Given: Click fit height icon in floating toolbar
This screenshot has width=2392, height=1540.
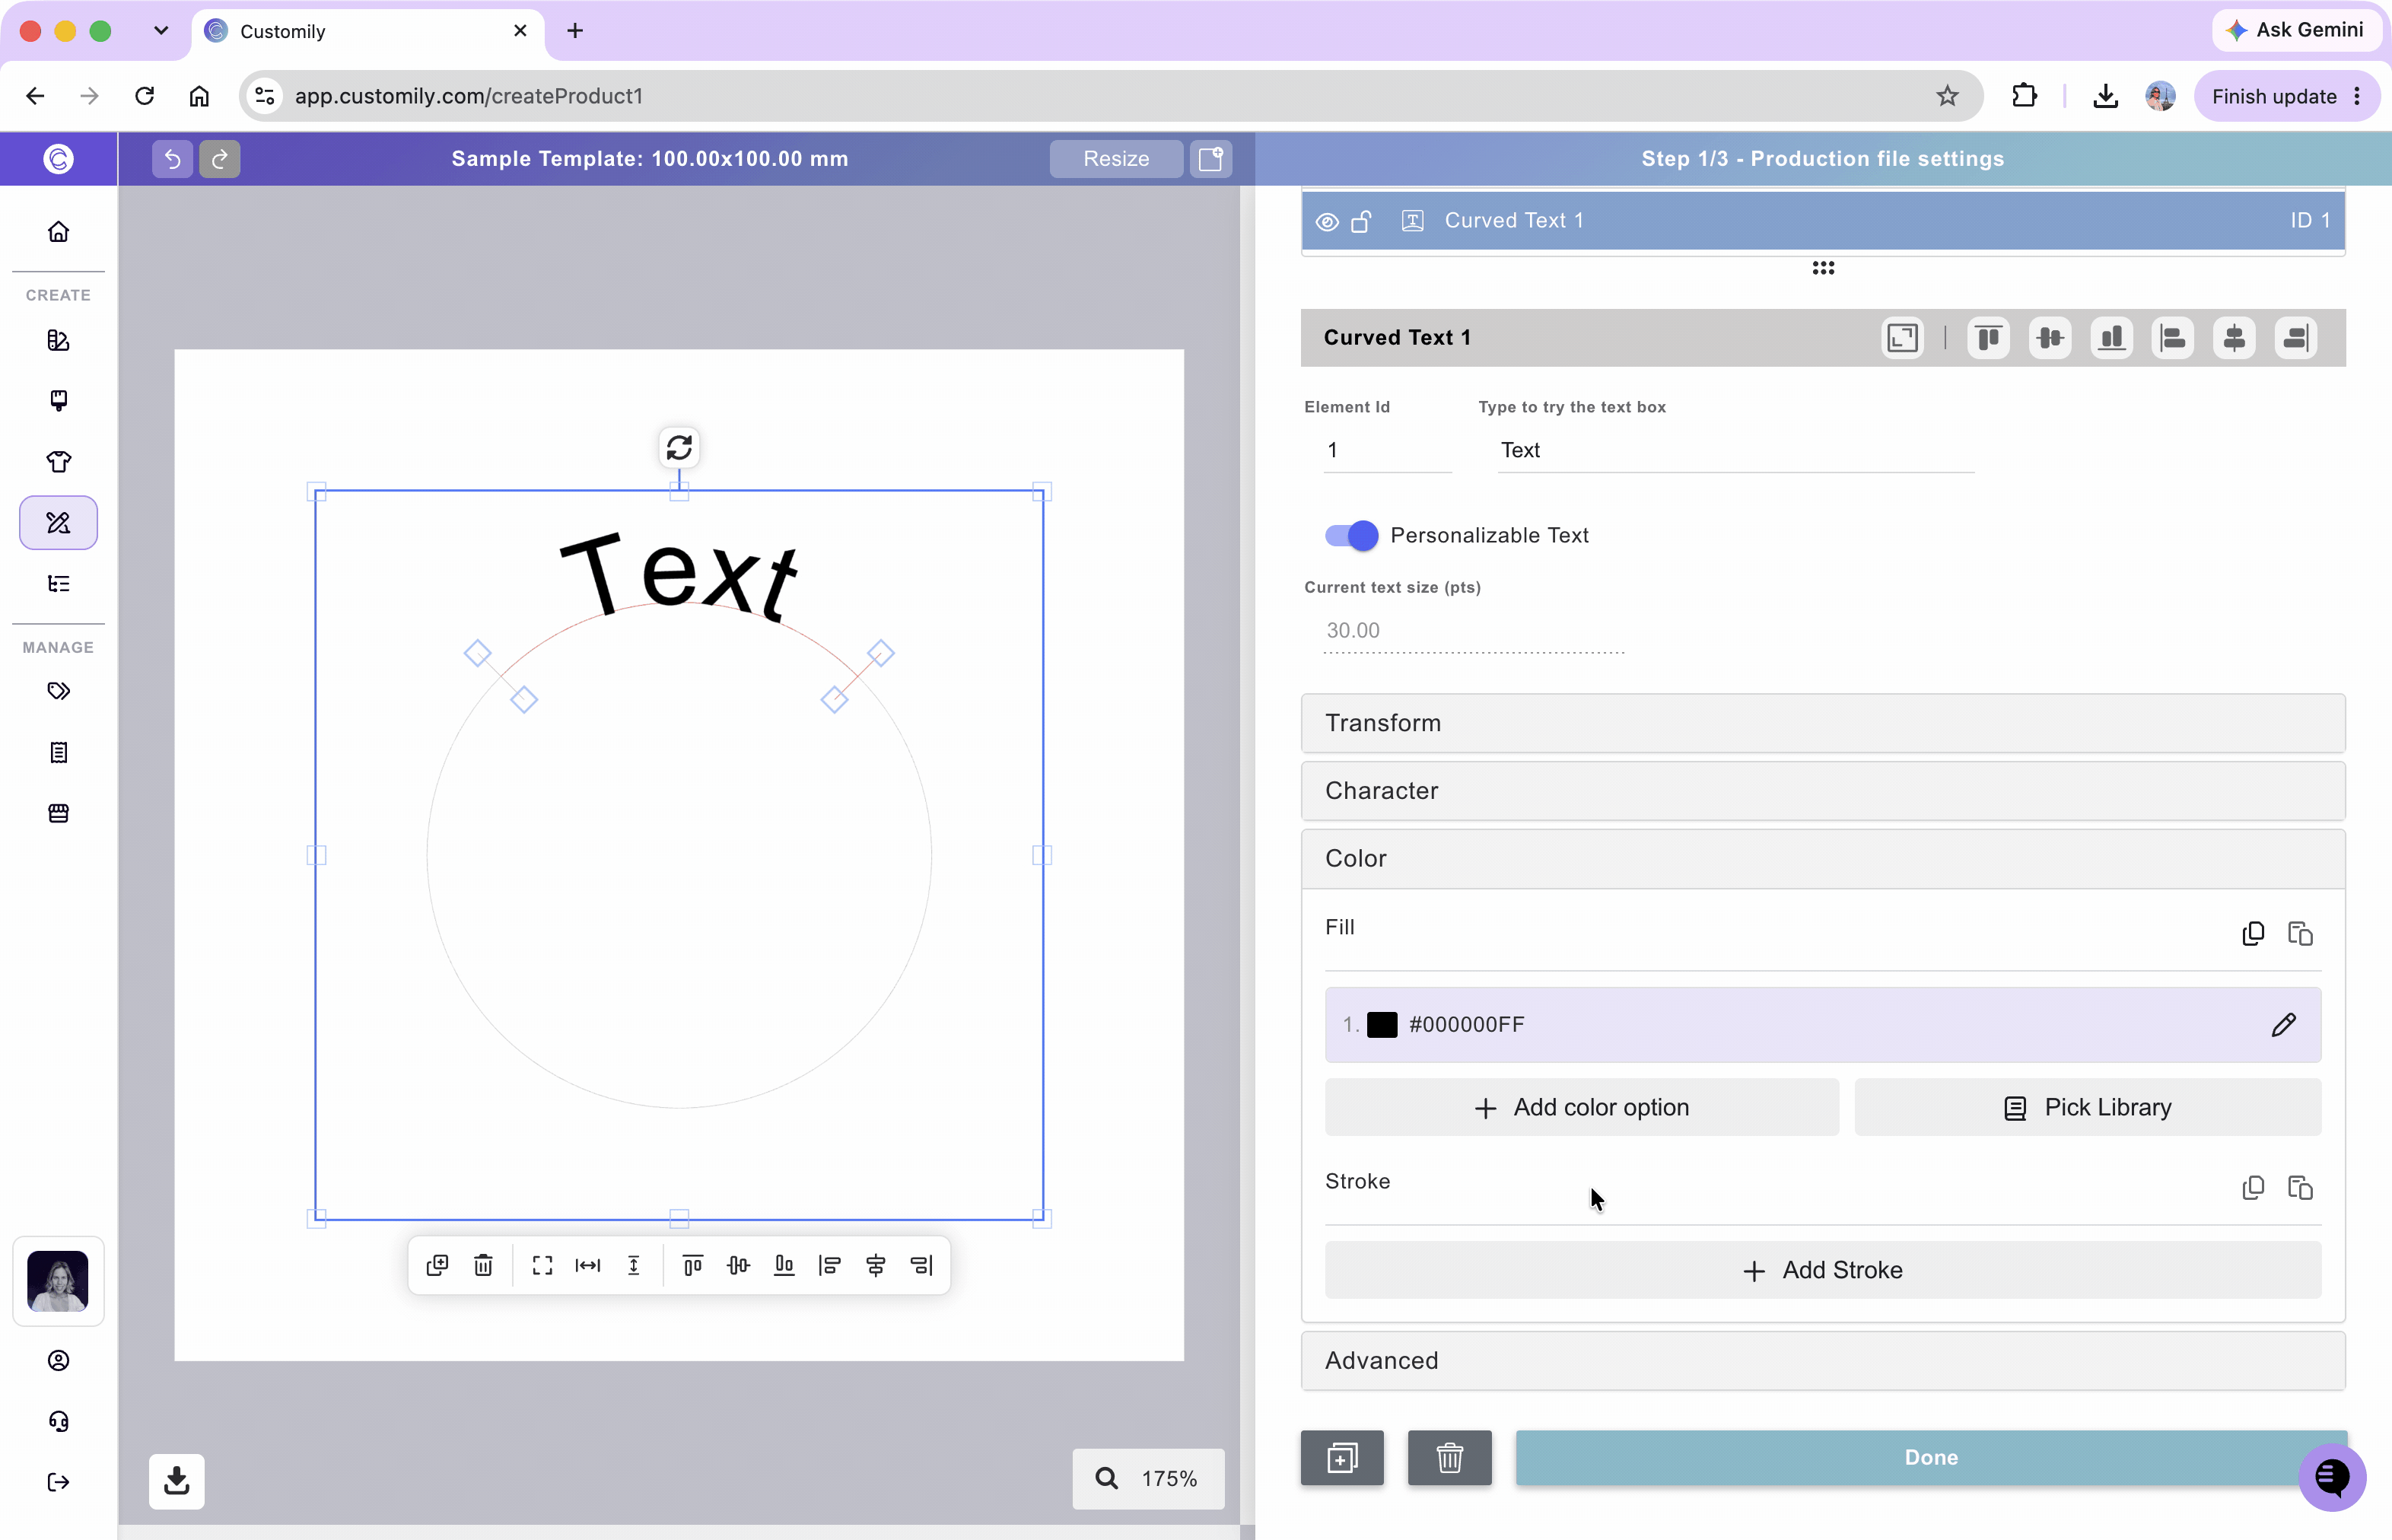Looking at the screenshot, I should pyautogui.click(x=634, y=1265).
